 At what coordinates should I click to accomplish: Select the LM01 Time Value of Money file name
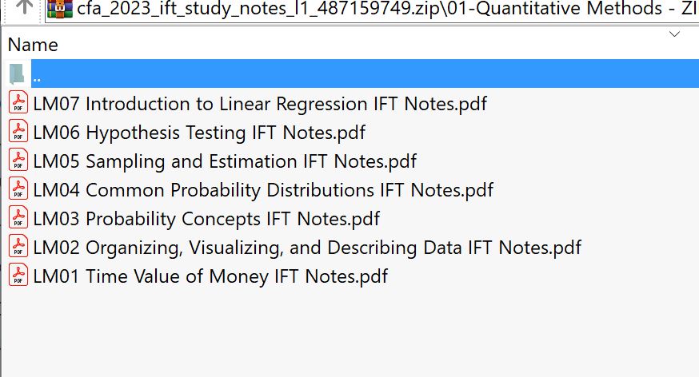coord(210,276)
